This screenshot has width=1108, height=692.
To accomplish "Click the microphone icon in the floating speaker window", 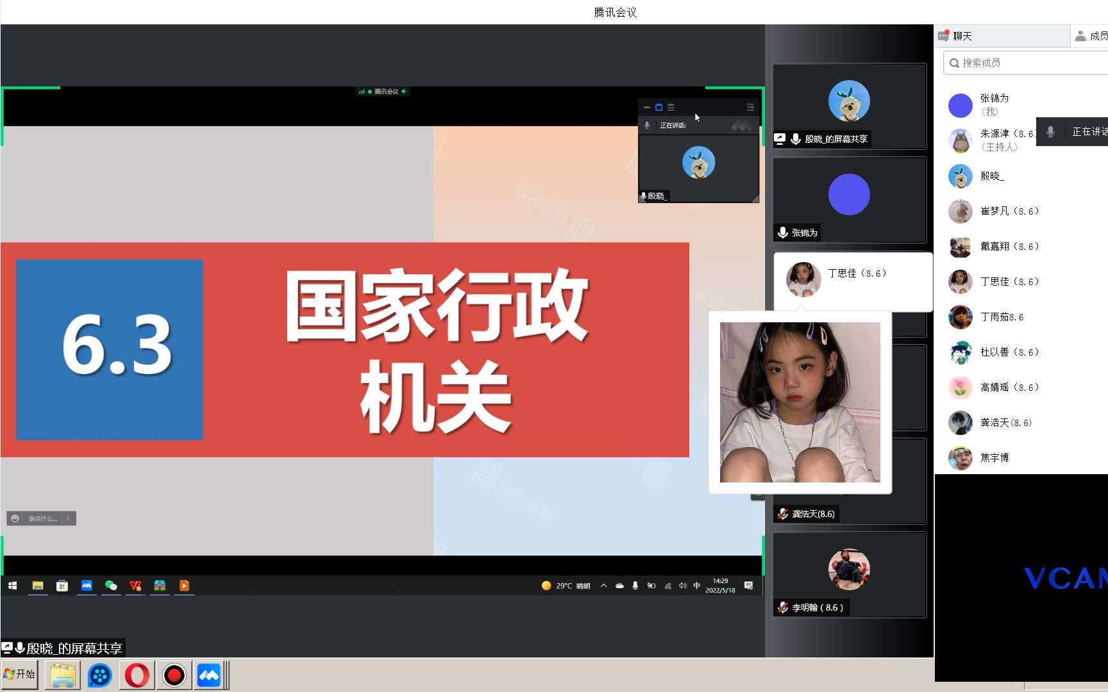I will point(646,125).
